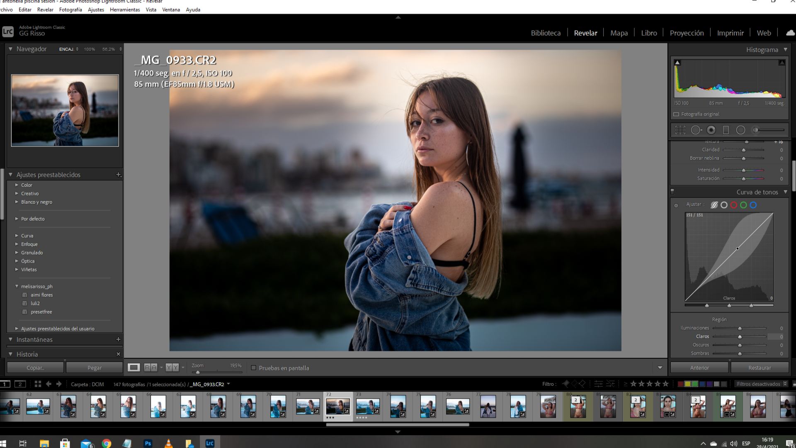Toggle the Curva de tonos panel switch
This screenshot has height=448, width=796.
tap(672, 192)
